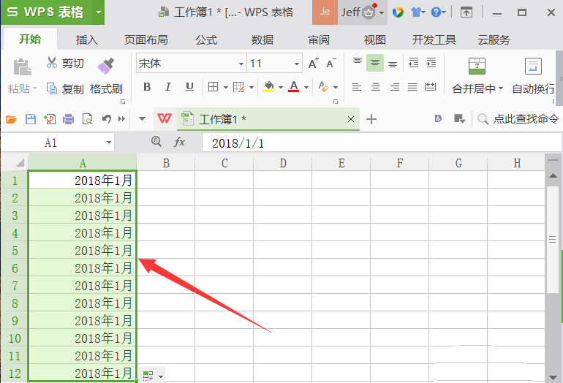Expand the Name Box dropdown arrow
Image resolution: width=563 pixels, height=383 pixels.
tap(109, 143)
